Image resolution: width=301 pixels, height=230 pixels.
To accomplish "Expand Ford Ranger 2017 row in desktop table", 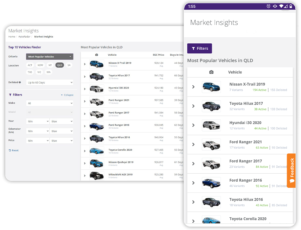I will (x=85, y=114).
